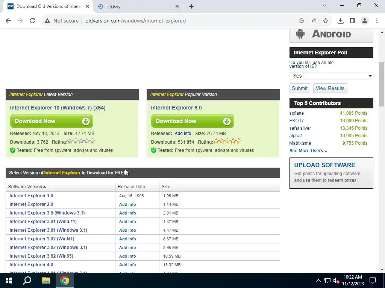Click the Not secure warning icon
The width and height of the screenshot is (385, 288).
point(47,21)
